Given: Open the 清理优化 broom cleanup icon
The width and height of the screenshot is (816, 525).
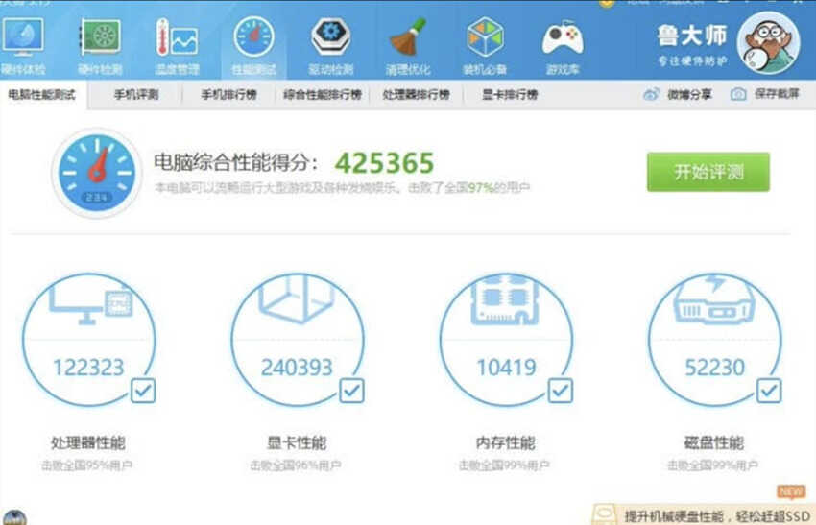Looking at the screenshot, I should 408,36.
